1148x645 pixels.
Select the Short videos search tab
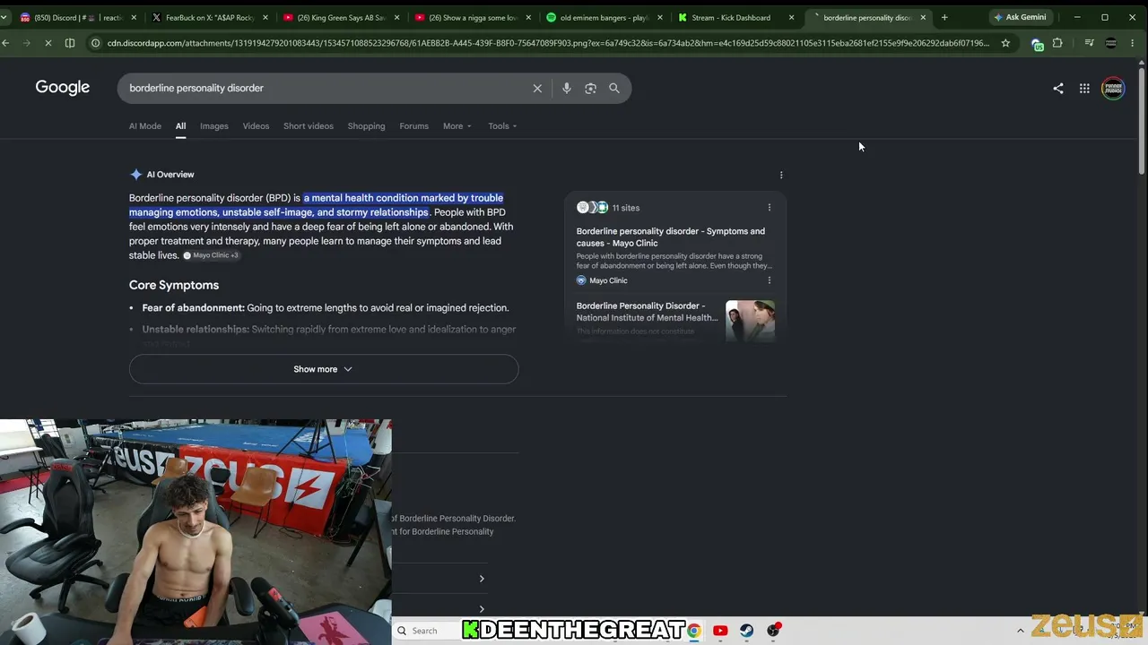point(309,126)
